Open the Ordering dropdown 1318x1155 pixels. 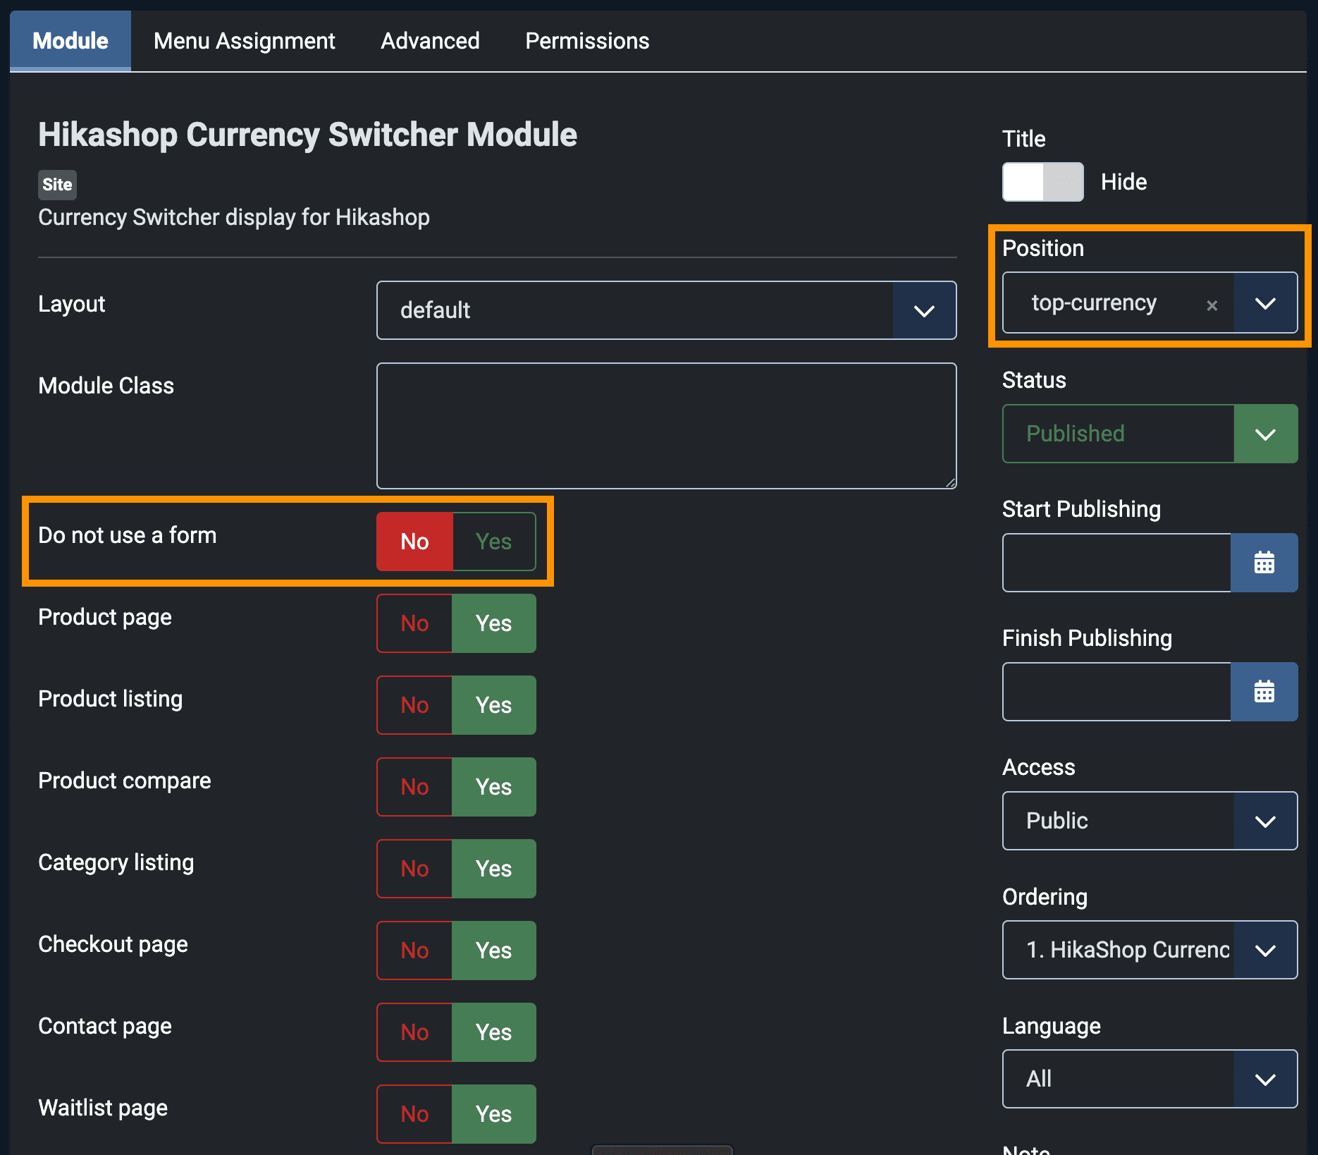pos(1150,950)
